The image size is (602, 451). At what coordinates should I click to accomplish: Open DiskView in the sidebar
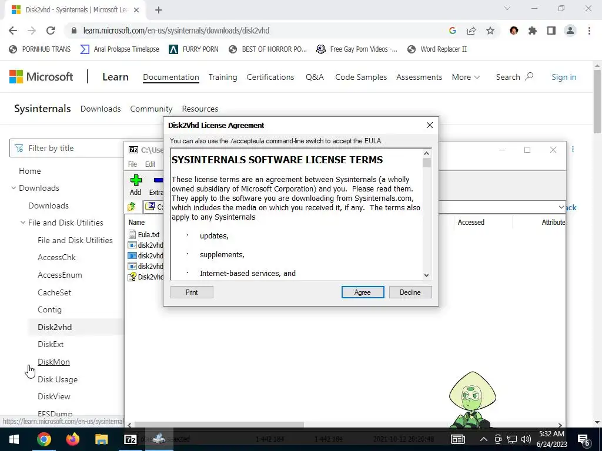[x=54, y=396]
